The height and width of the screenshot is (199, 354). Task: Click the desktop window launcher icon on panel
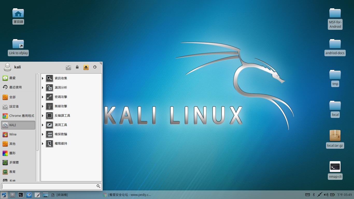pyautogui.click(x=46, y=195)
